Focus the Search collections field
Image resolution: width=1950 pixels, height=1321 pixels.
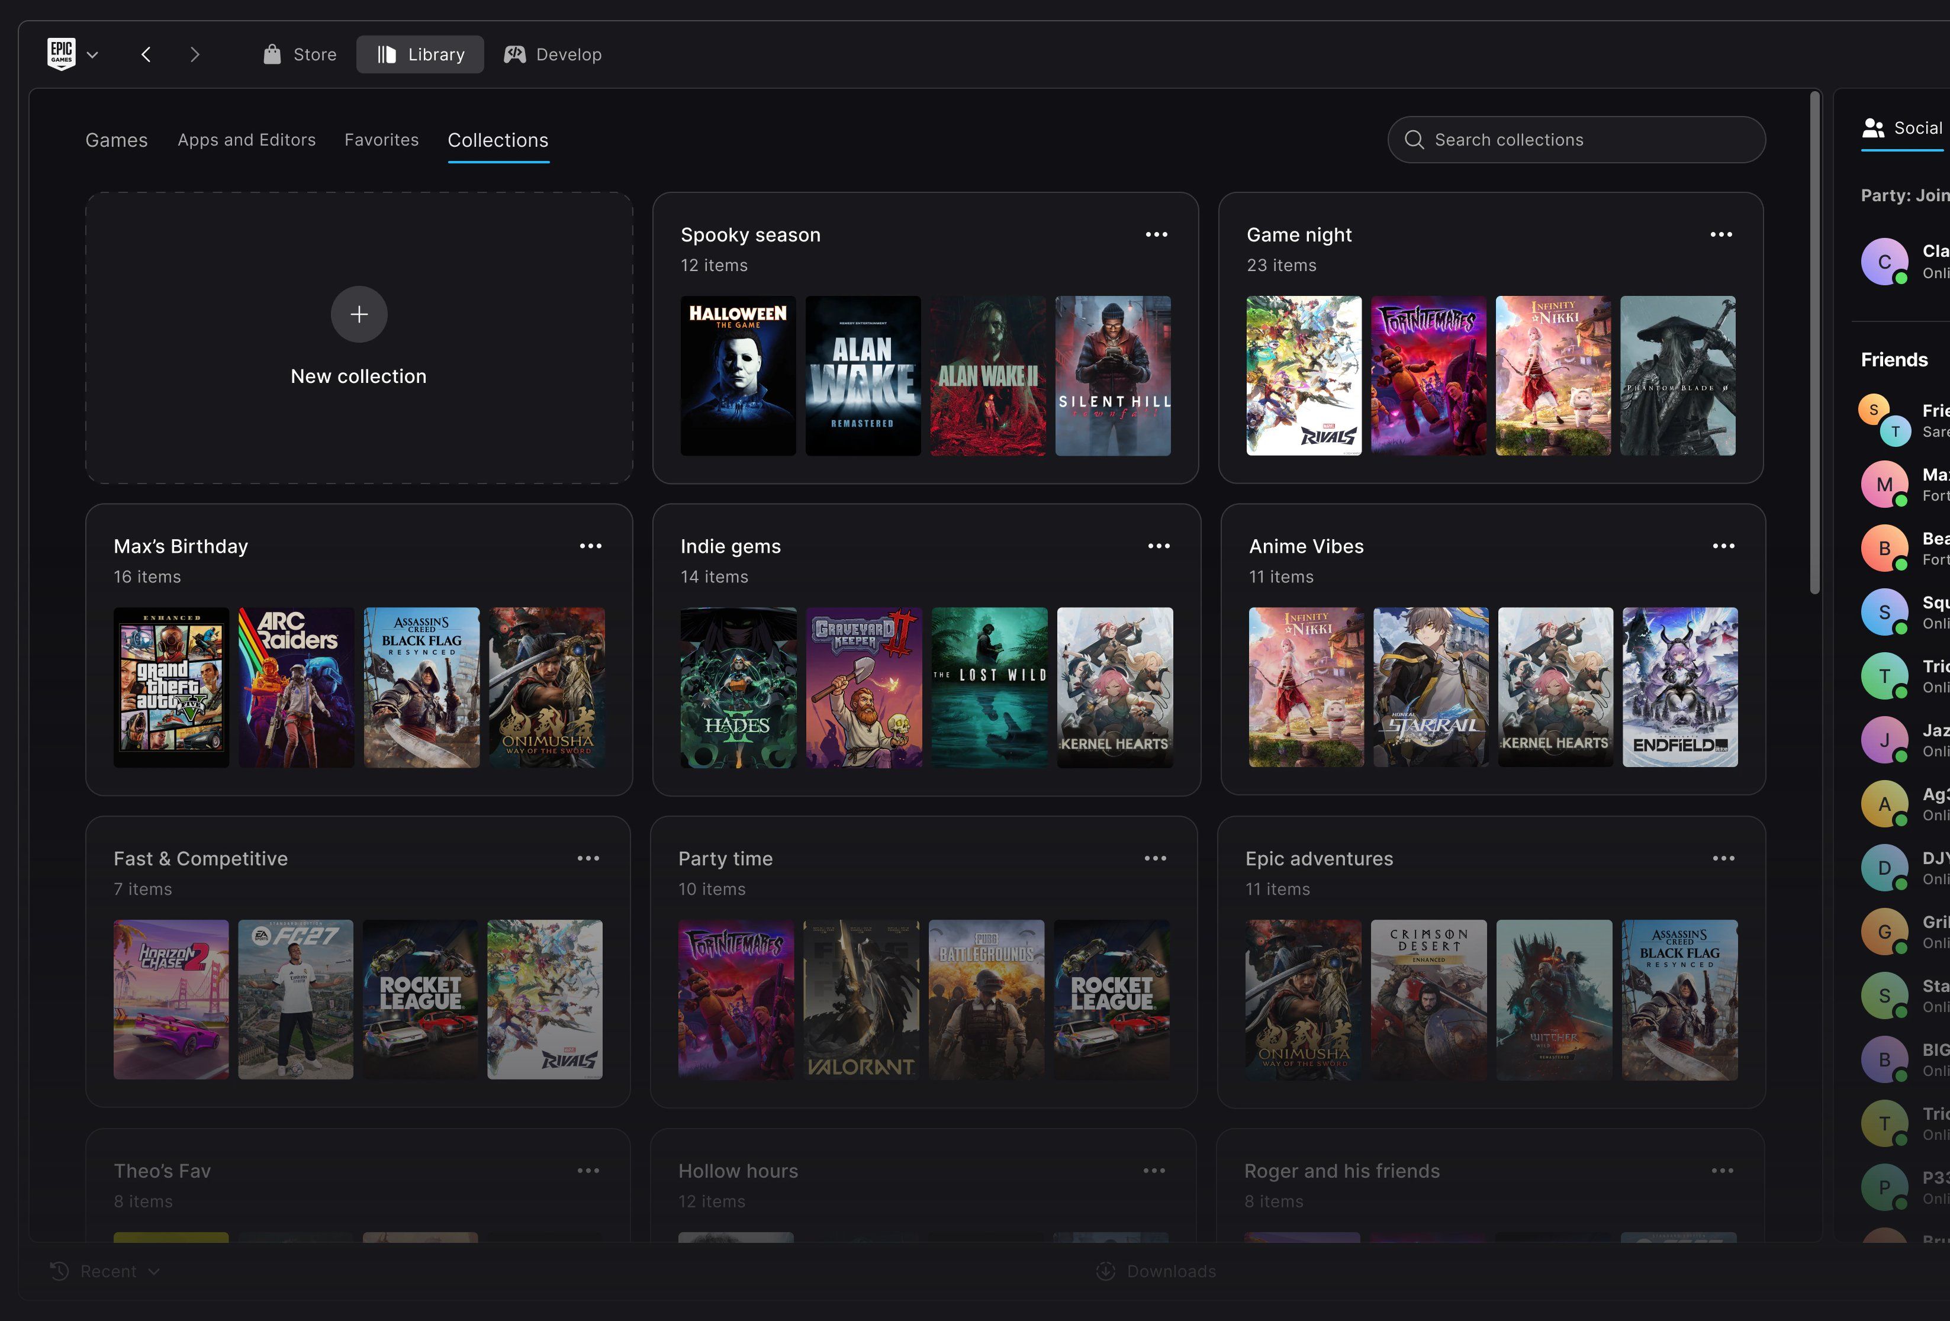pyautogui.click(x=1576, y=139)
